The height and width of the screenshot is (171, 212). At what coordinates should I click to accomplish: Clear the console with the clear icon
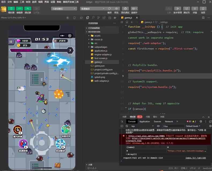(127, 126)
